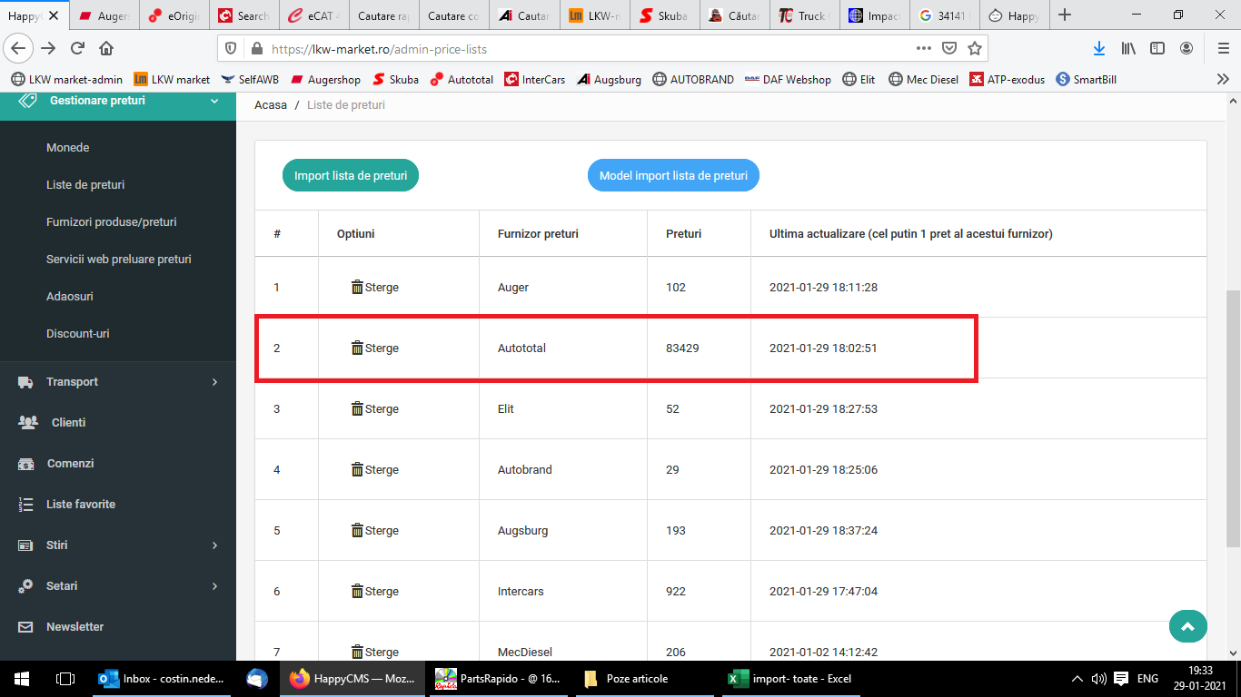Show hidden system tray icons
The image size is (1241, 697).
pos(1077,678)
